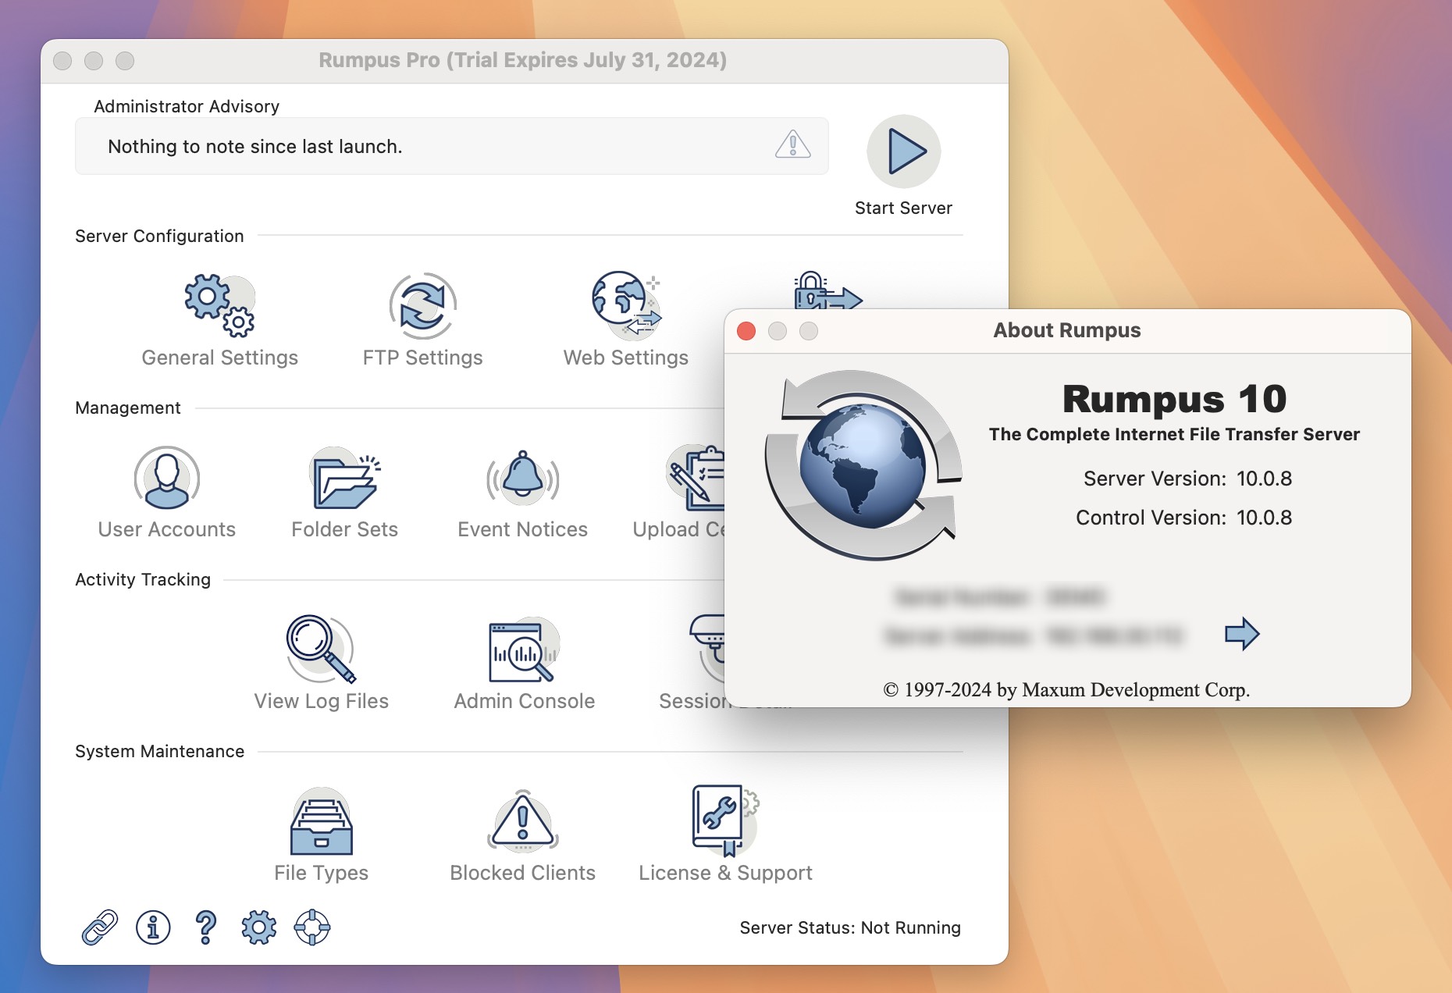Click the FTP Settings label
The image size is (1452, 993).
pyautogui.click(x=422, y=358)
